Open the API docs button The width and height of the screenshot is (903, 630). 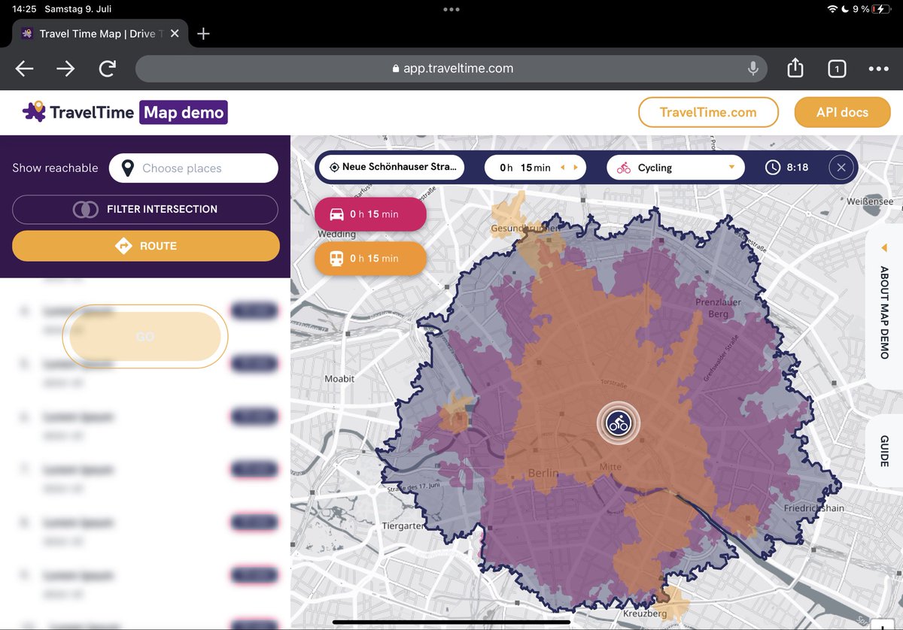pyautogui.click(x=843, y=112)
